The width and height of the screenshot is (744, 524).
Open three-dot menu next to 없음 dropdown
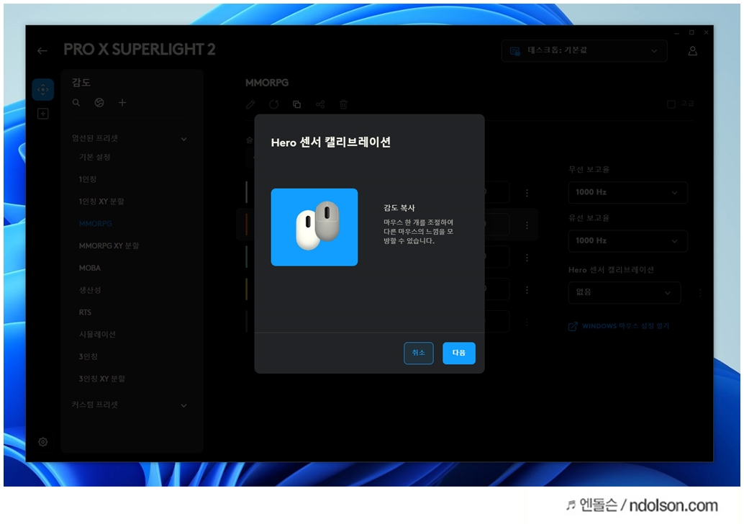pyautogui.click(x=700, y=293)
